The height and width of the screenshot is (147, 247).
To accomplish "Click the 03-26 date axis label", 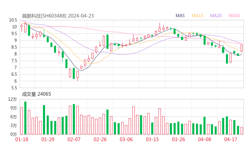I will coord(178,139).
